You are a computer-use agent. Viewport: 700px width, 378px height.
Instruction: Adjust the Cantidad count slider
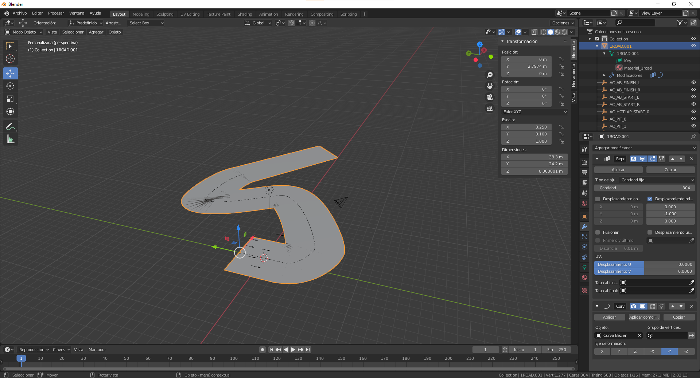[x=644, y=188]
